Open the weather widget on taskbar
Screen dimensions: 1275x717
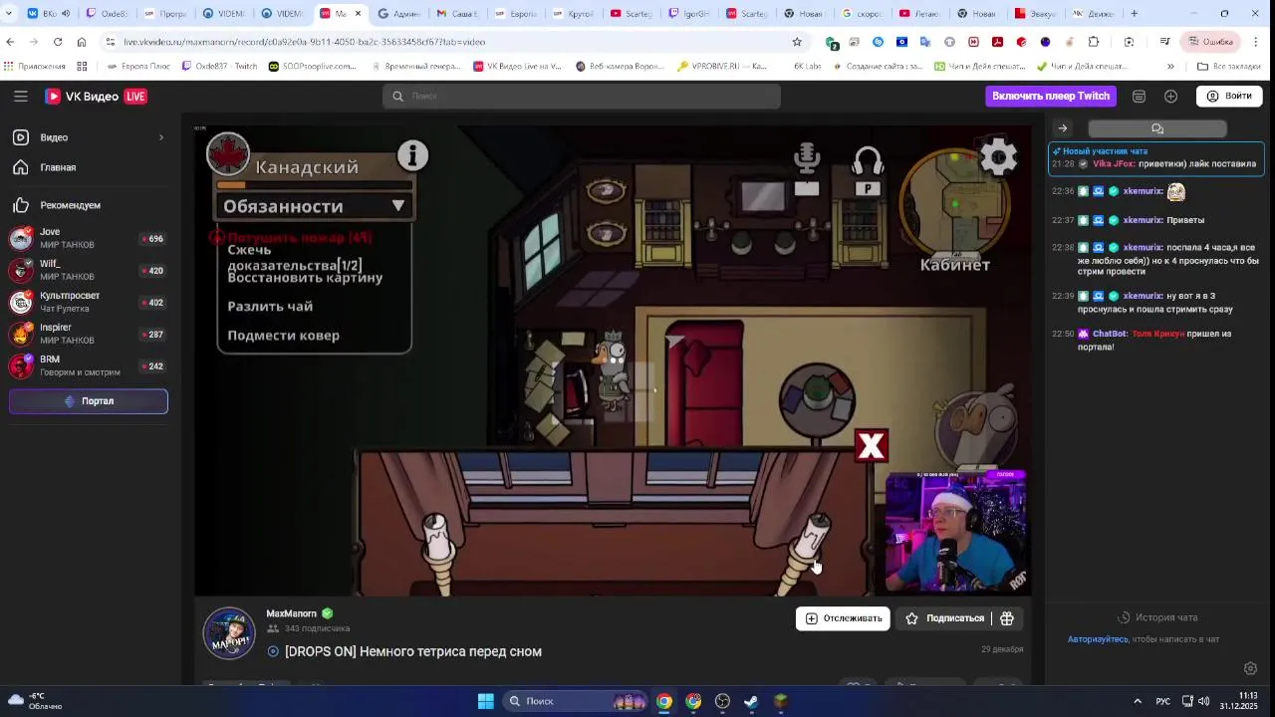pyautogui.click(x=37, y=701)
